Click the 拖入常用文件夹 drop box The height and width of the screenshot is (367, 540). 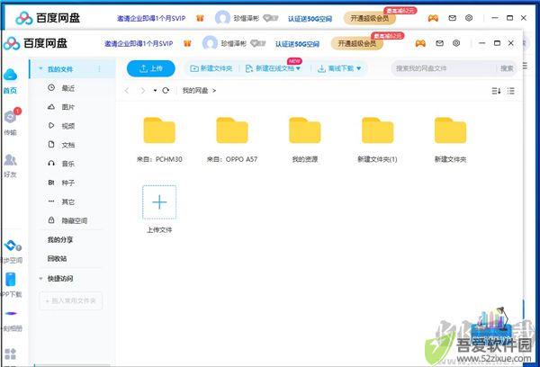pyautogui.click(x=71, y=300)
